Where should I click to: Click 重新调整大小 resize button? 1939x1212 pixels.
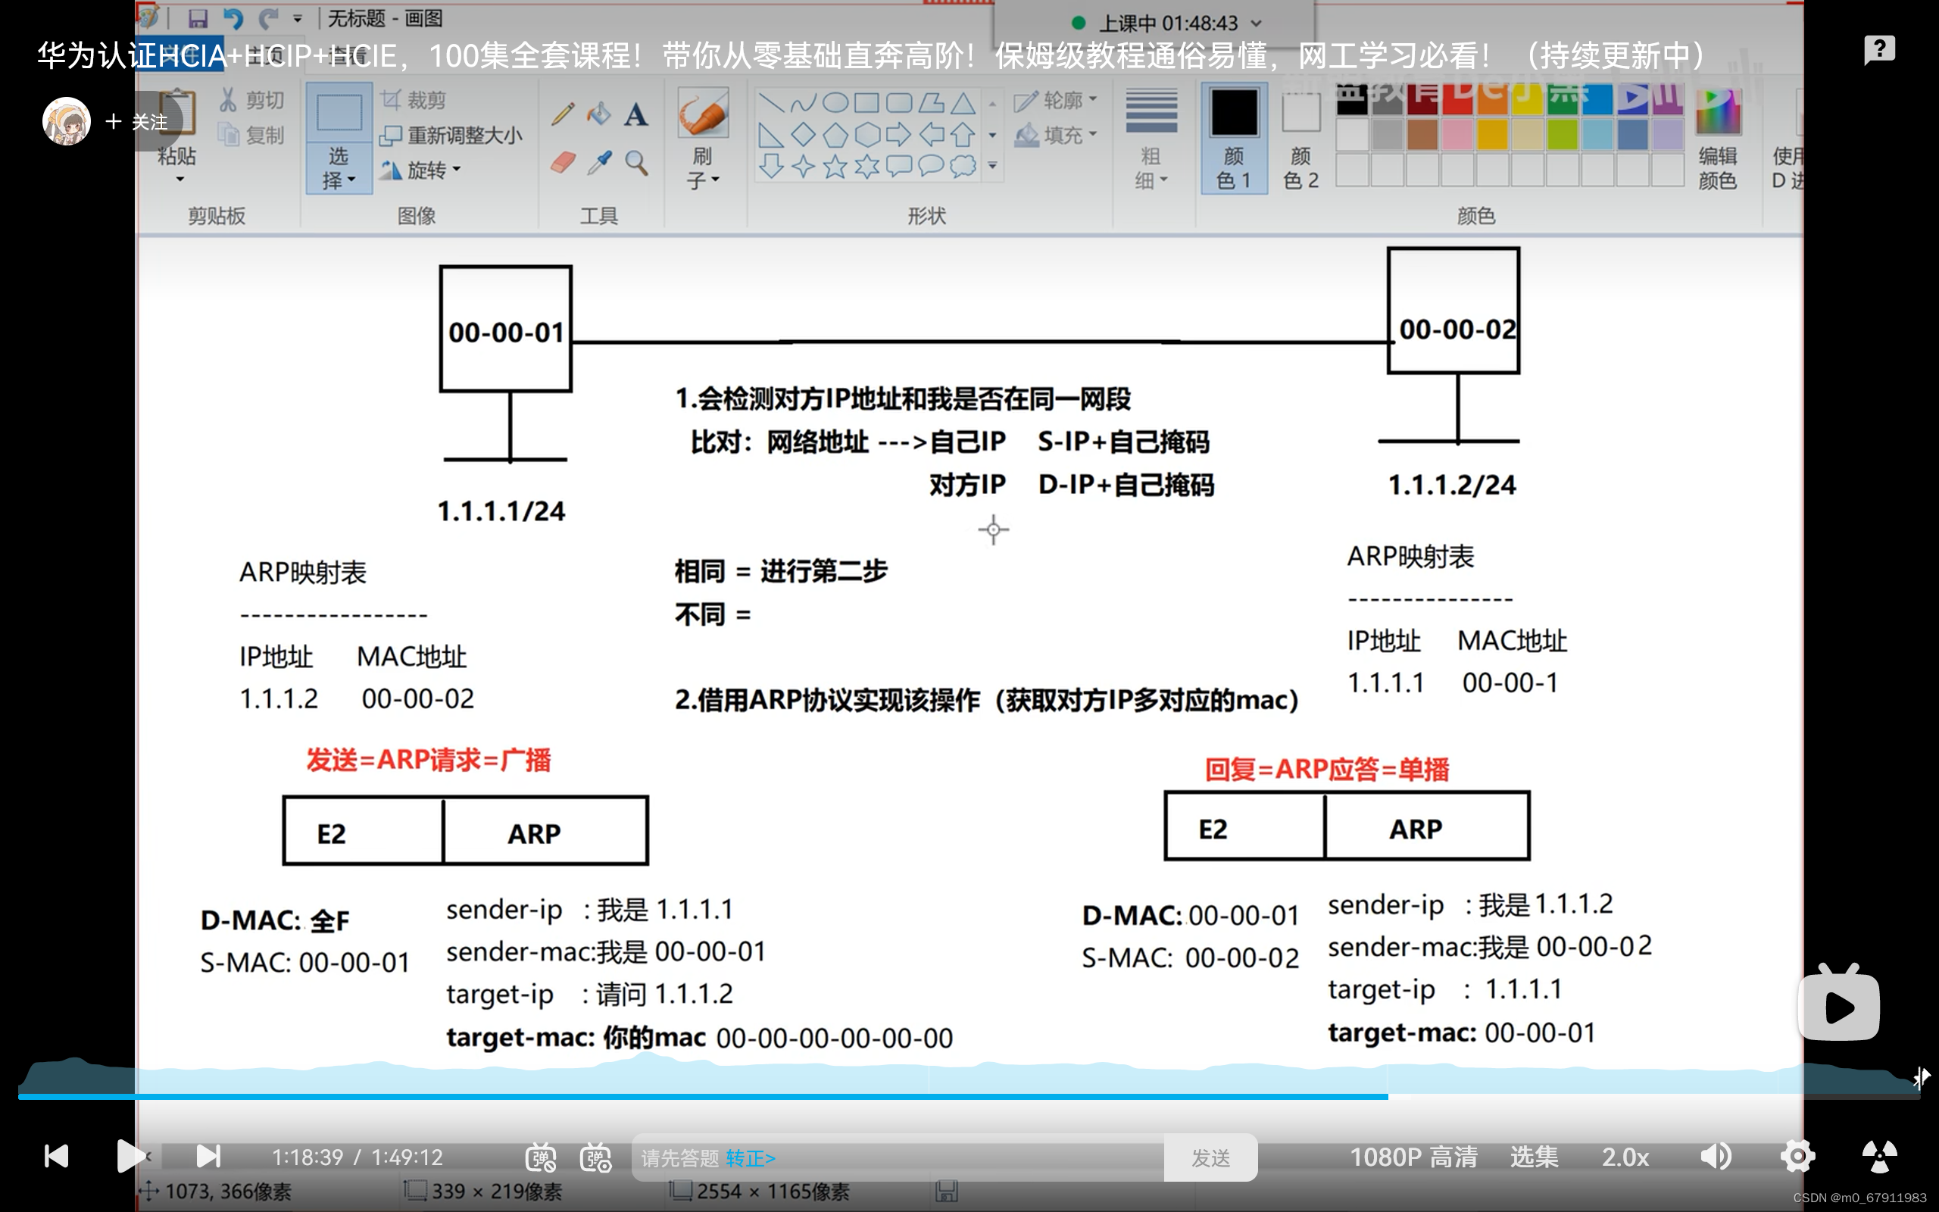pos(451,136)
